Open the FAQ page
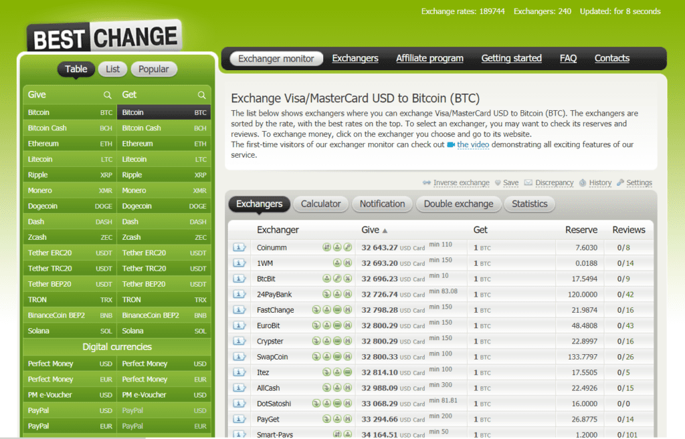The image size is (685, 439). [x=568, y=59]
